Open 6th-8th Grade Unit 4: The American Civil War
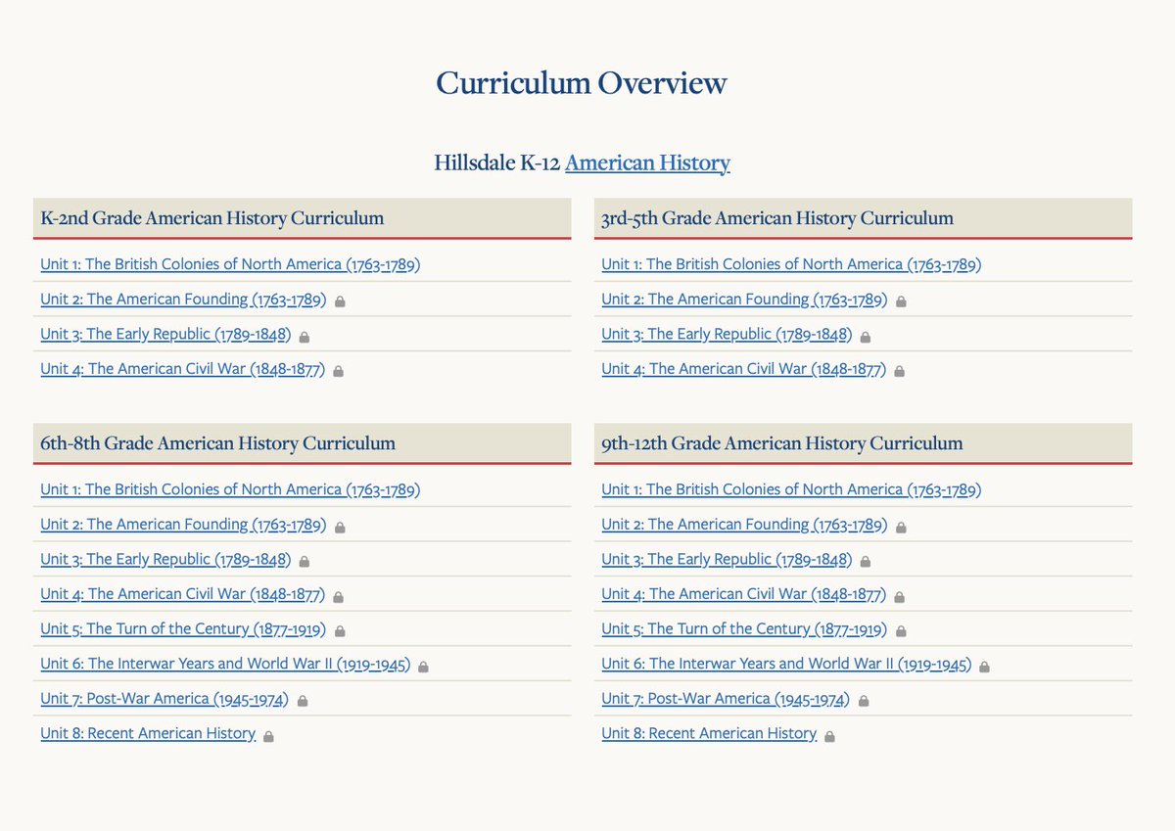The image size is (1175, 831). point(183,594)
